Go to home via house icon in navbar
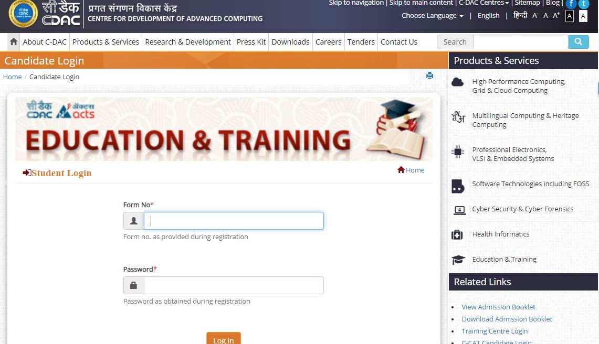 pyautogui.click(x=14, y=41)
